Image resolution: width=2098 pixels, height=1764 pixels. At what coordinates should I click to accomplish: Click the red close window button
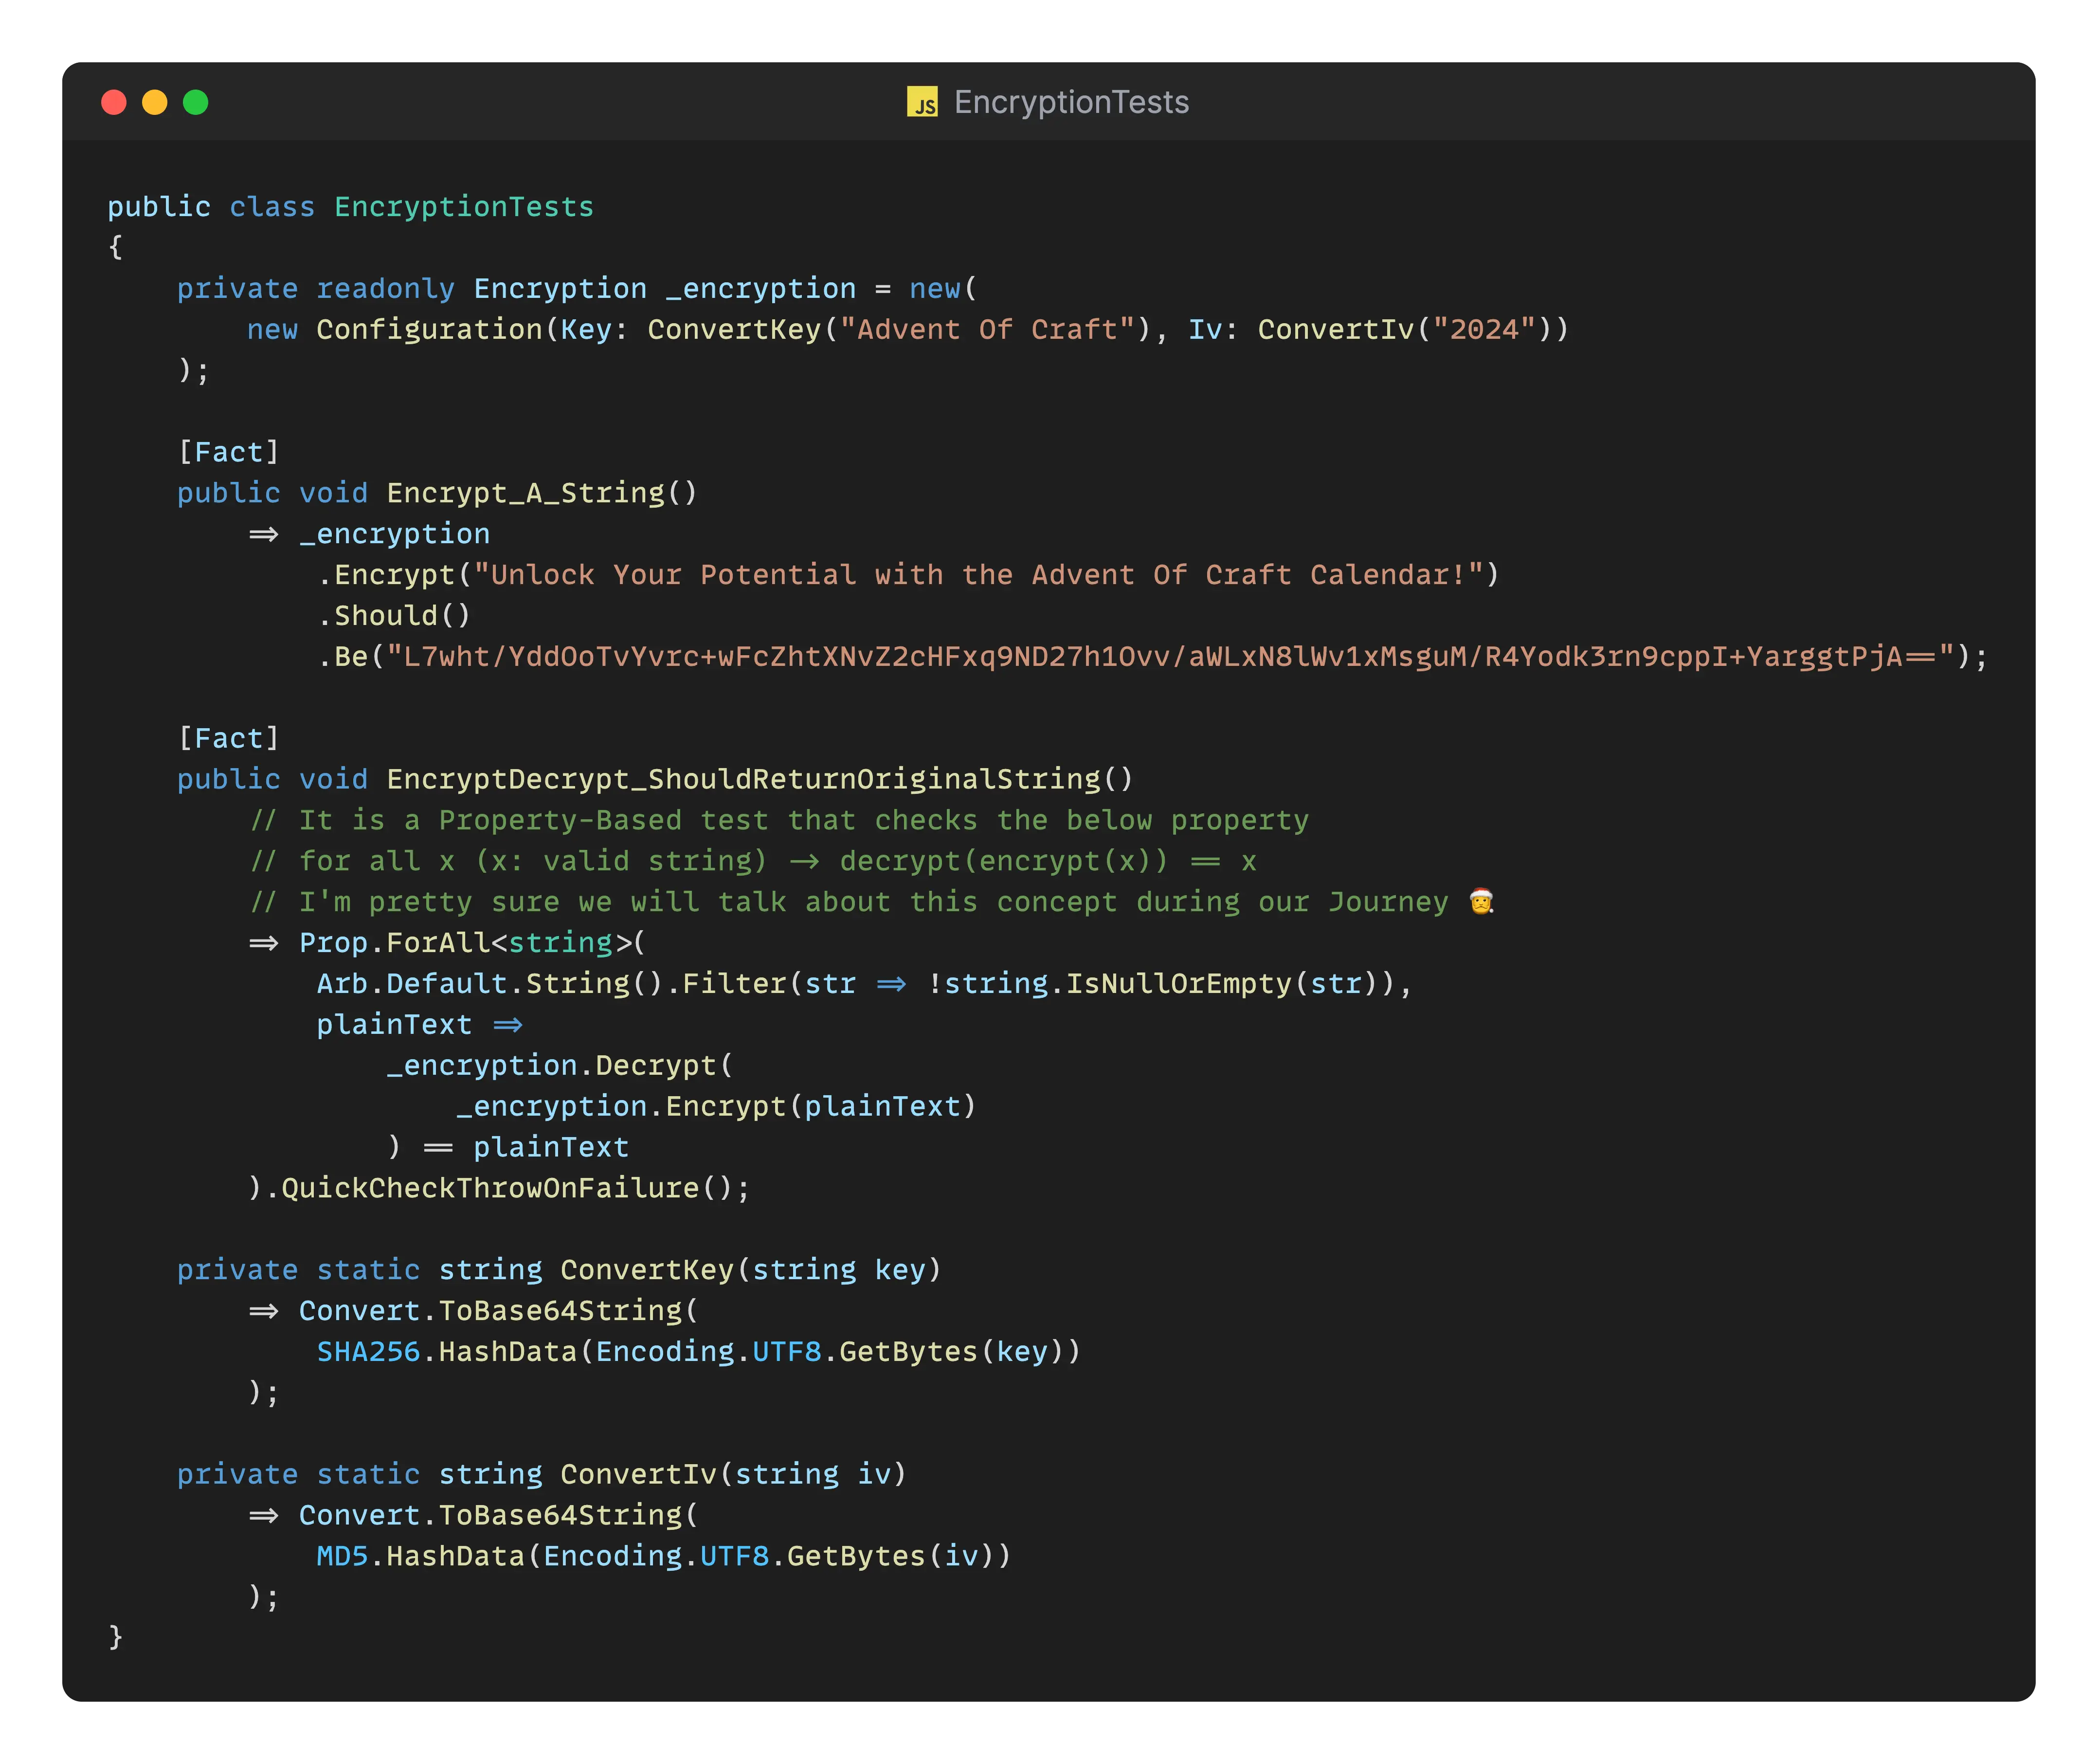point(114,102)
